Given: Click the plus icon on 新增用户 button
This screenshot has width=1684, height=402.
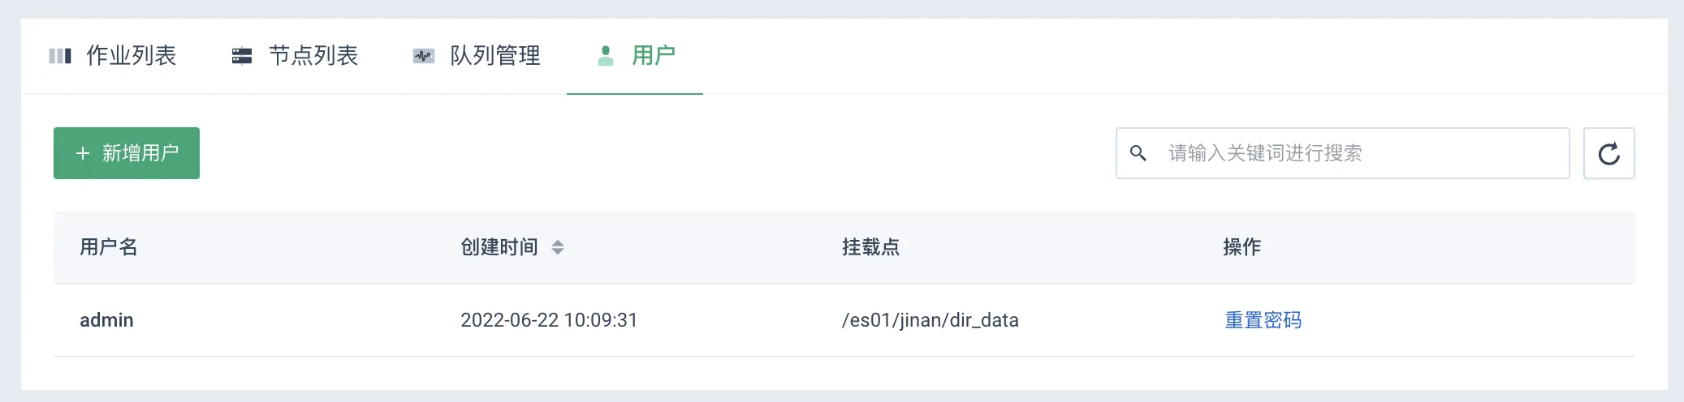Looking at the screenshot, I should coord(82,153).
